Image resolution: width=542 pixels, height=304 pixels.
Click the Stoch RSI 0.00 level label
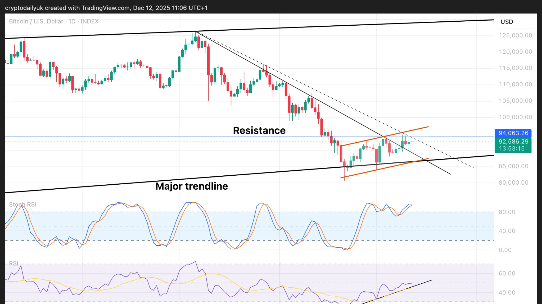pos(505,250)
